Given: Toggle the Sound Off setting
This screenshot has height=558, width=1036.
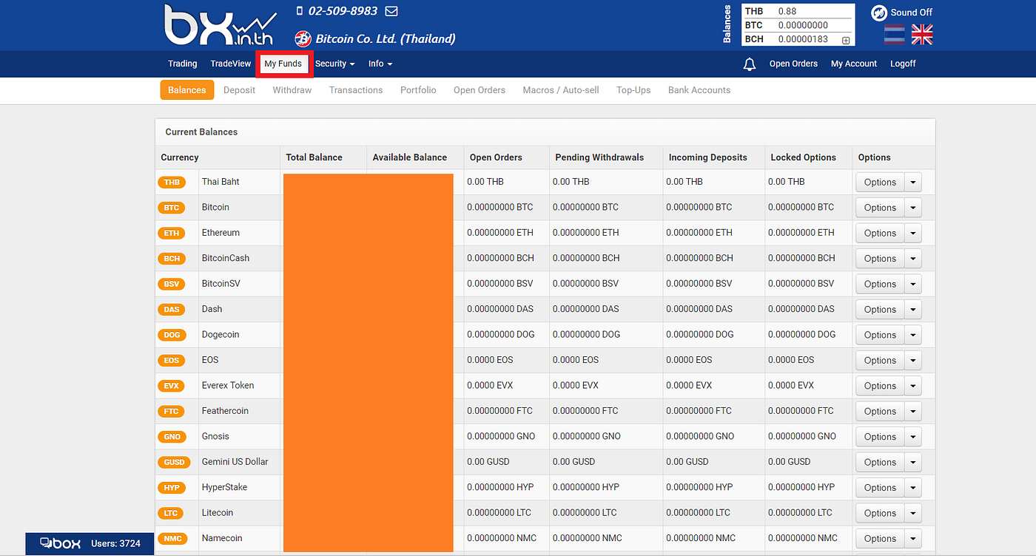Looking at the screenshot, I should pyautogui.click(x=901, y=13).
